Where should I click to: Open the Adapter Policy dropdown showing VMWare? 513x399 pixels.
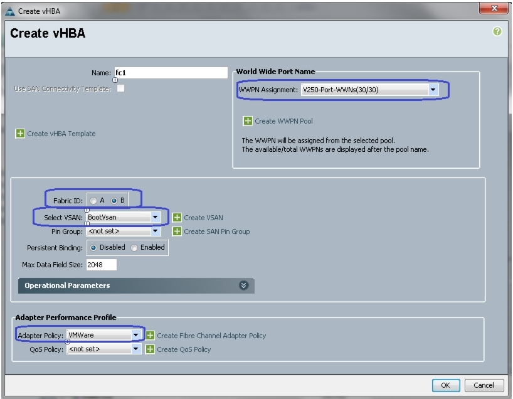click(x=103, y=335)
